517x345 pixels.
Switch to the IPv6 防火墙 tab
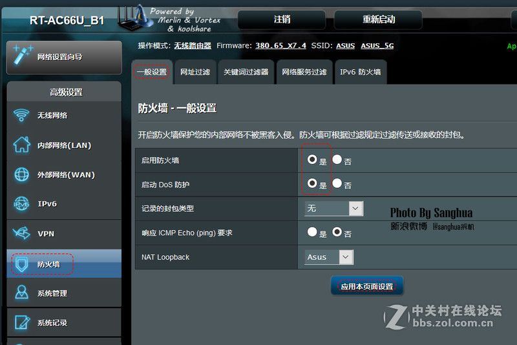point(361,72)
